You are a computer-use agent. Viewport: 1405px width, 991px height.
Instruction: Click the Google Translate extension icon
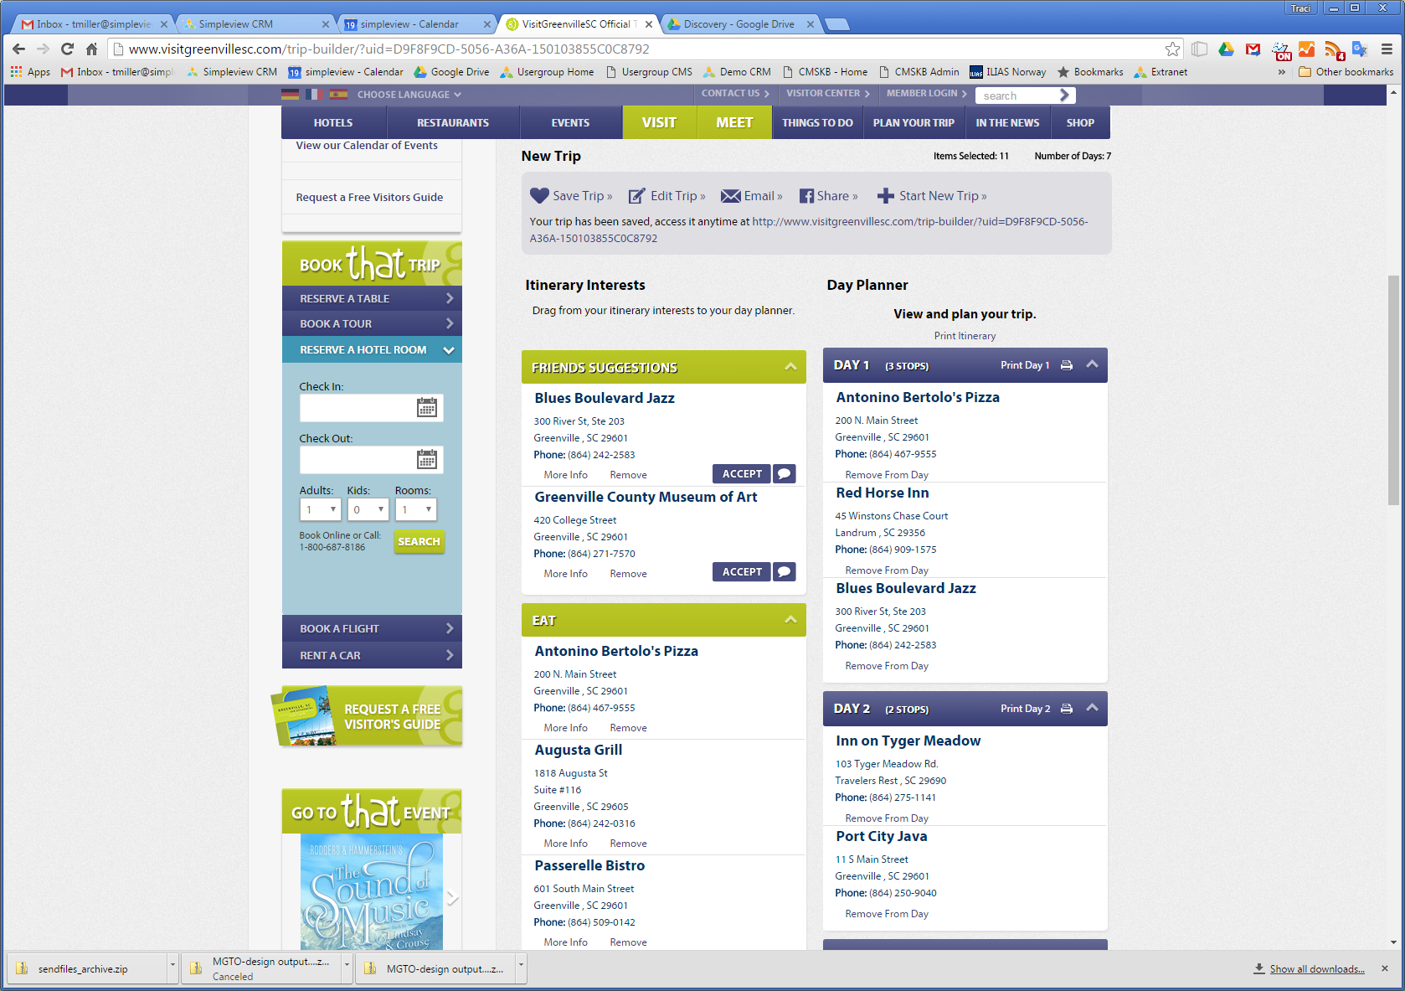click(1360, 49)
